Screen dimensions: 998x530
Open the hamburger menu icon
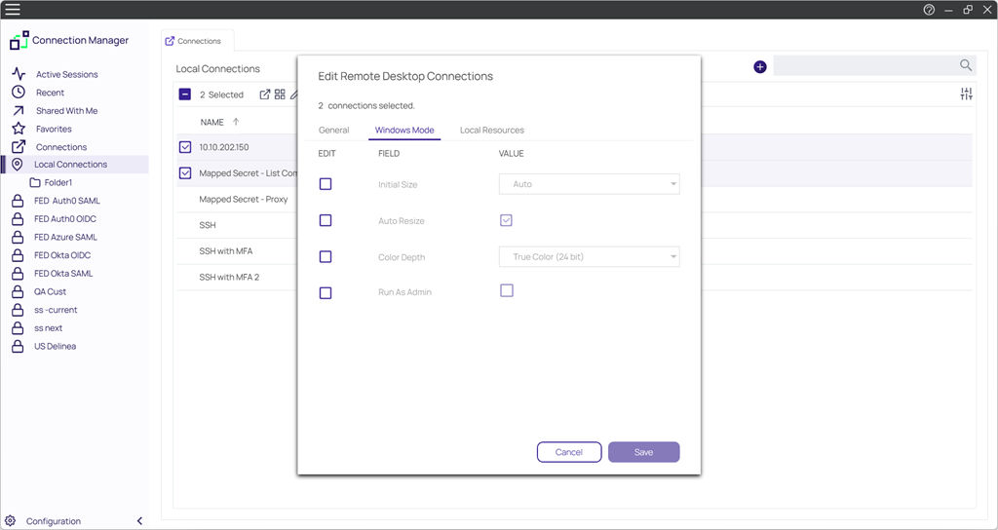tap(13, 10)
